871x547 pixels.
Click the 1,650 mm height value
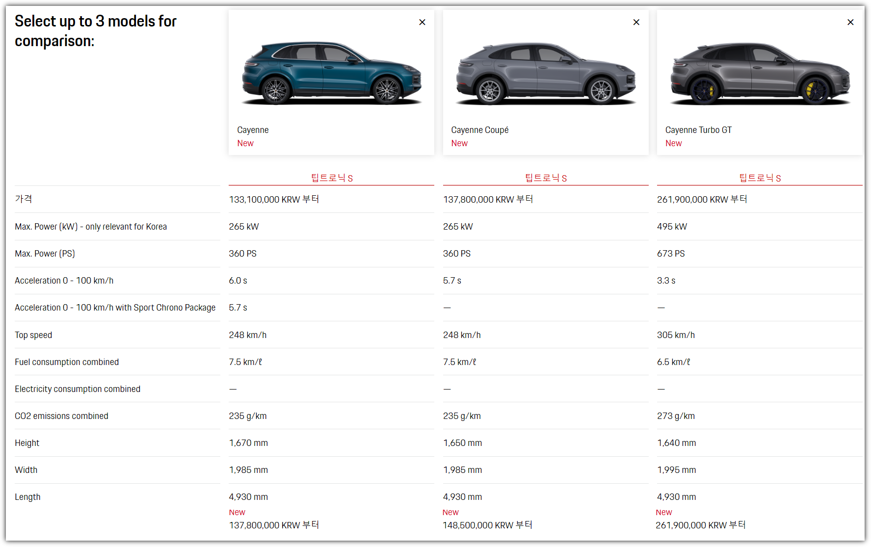462,443
